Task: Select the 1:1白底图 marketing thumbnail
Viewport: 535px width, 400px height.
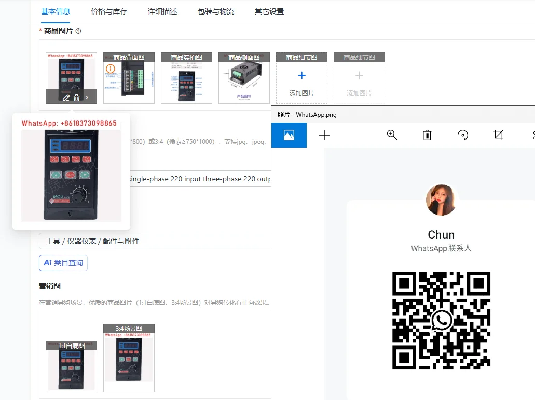Action: [71, 366]
